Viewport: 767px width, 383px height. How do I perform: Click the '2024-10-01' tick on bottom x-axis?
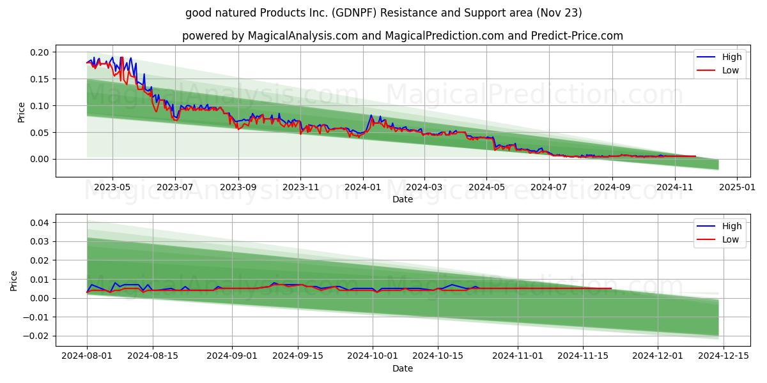(x=373, y=356)
